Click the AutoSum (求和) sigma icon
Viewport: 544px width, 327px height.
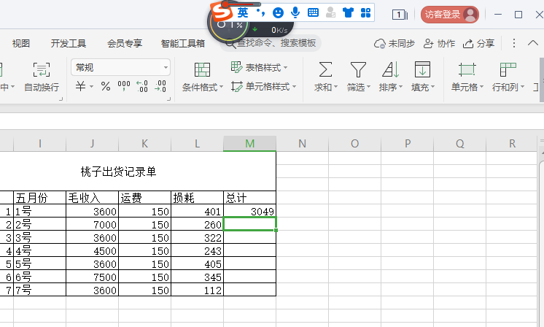tap(325, 70)
